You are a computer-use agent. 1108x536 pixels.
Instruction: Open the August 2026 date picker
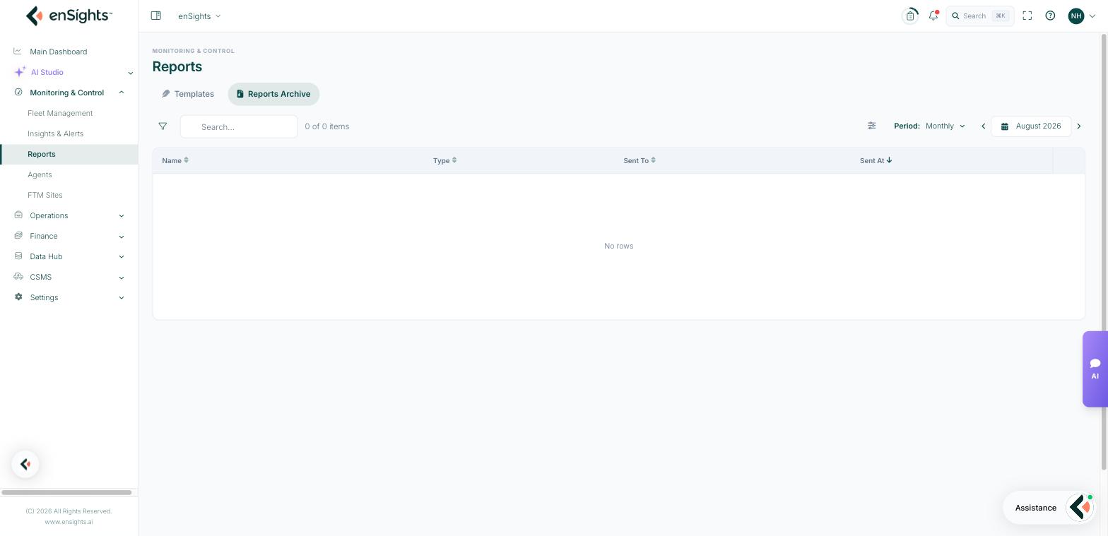click(x=1031, y=126)
